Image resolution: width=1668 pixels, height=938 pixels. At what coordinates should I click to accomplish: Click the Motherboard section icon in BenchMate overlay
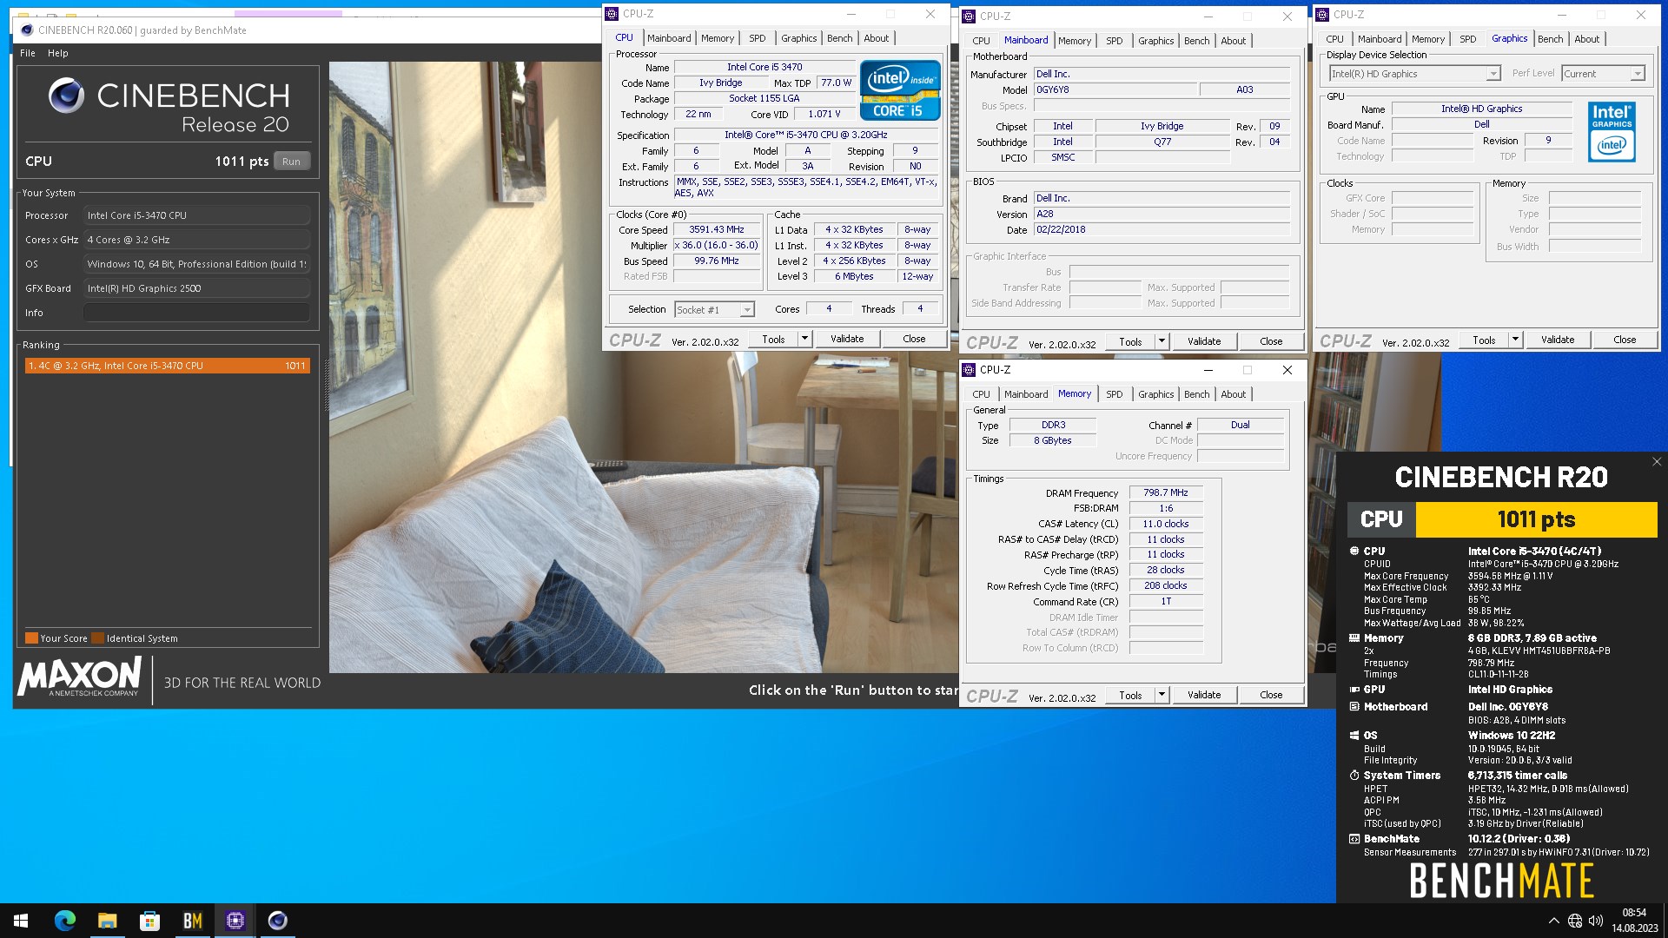point(1354,706)
